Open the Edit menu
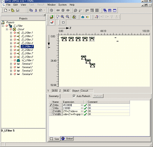 (x=16, y=5)
